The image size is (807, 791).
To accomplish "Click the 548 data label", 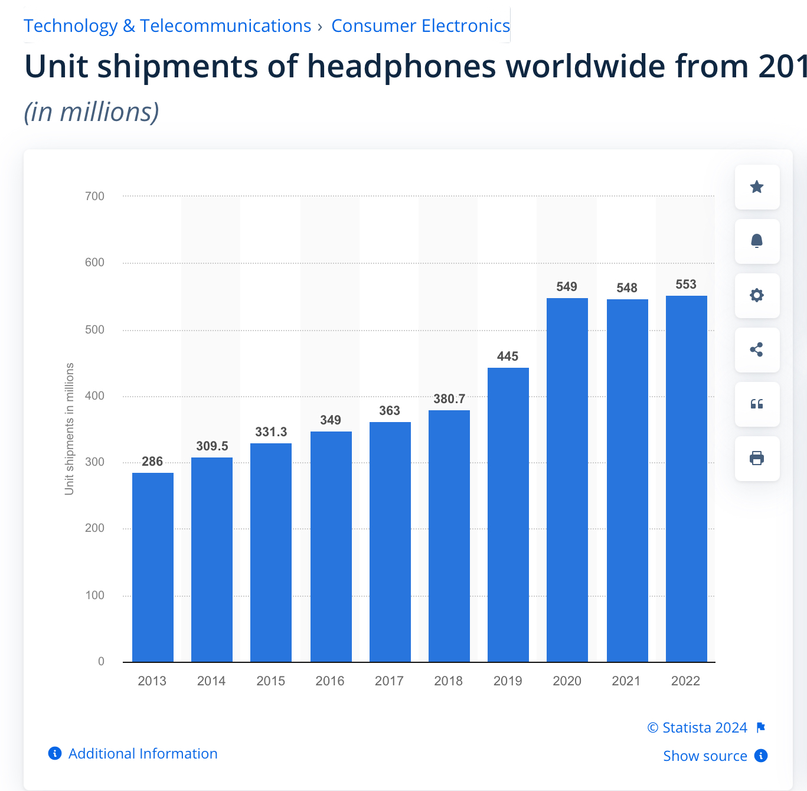I will click(627, 288).
